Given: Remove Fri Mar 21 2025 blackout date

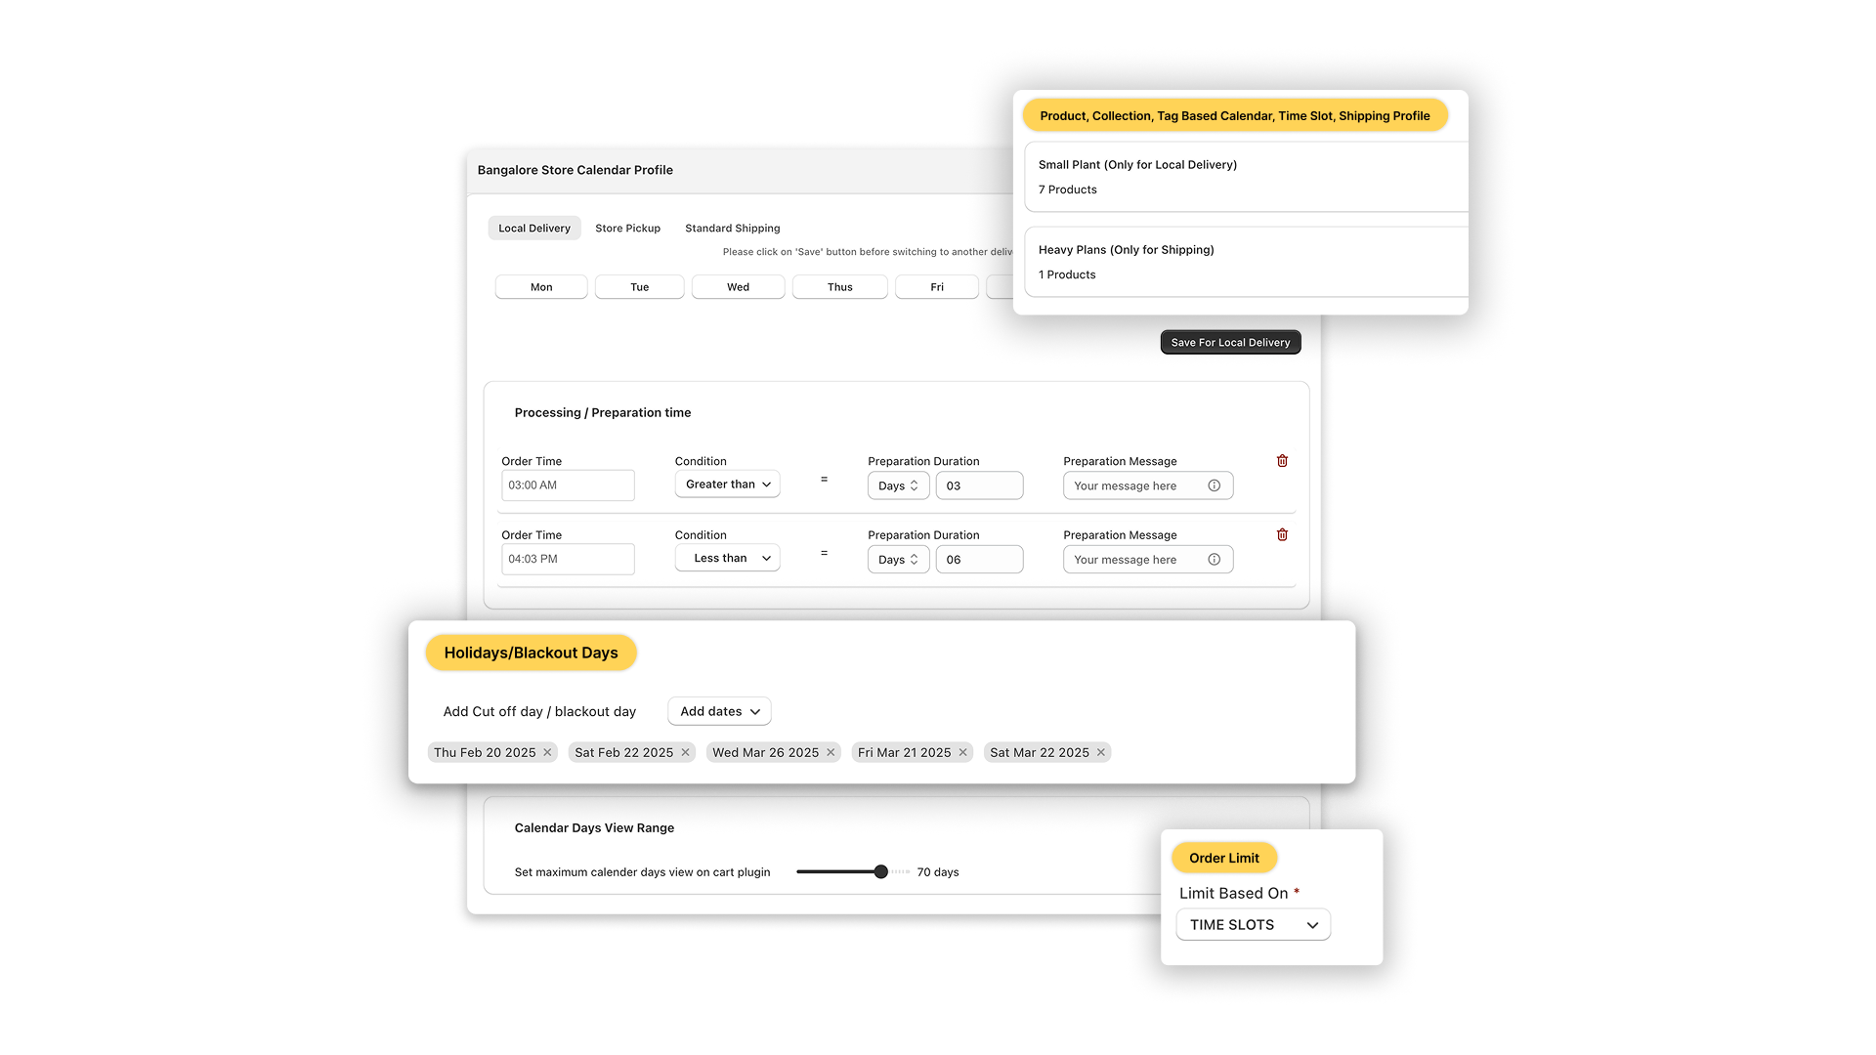Looking at the screenshot, I should point(962,752).
